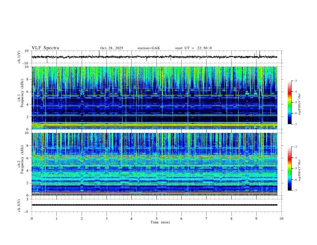317x245 pixels.
Task: Click the upper colorbar's log(PSD) label
Action: tap(300, 104)
